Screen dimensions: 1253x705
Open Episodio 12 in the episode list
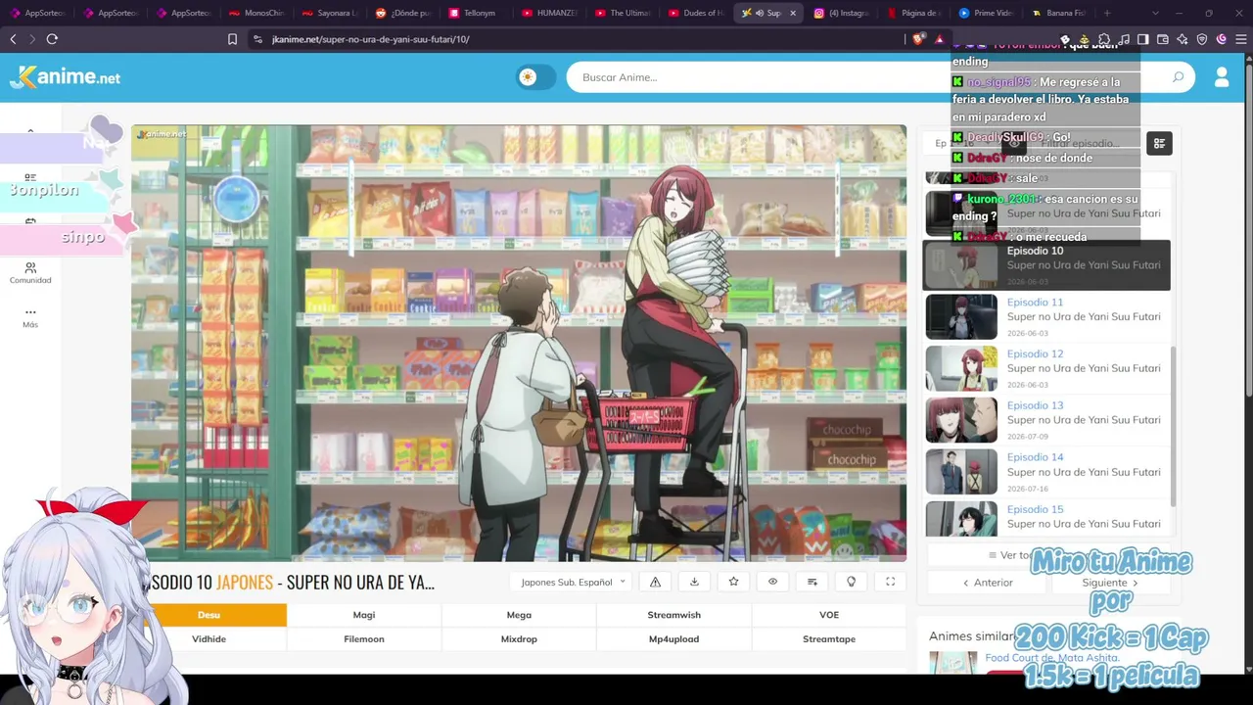[1046, 369]
